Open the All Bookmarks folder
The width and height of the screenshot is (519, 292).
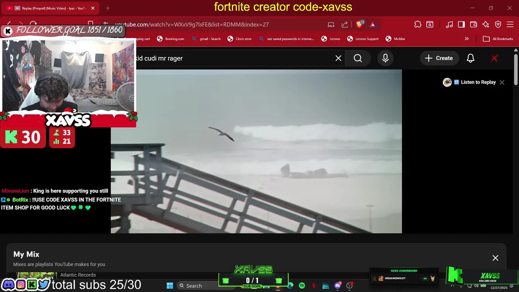point(498,39)
